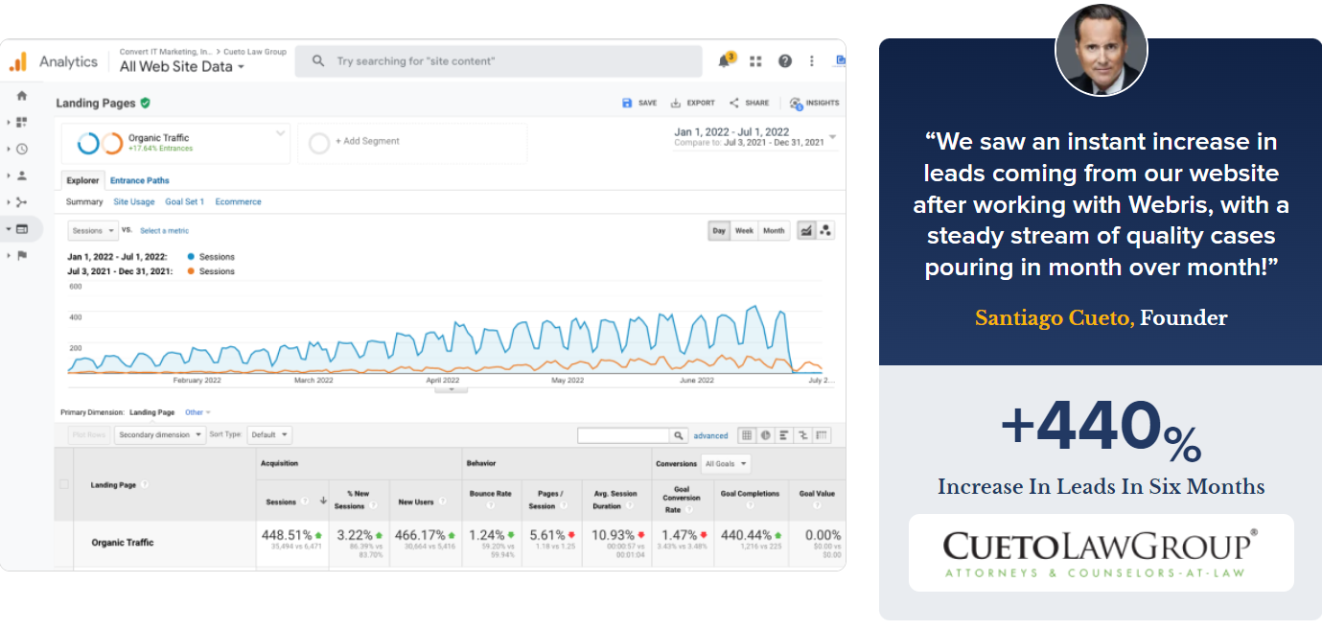This screenshot has width=1322, height=630.
Task: Click the Home icon in sidebar
Action: (x=22, y=96)
